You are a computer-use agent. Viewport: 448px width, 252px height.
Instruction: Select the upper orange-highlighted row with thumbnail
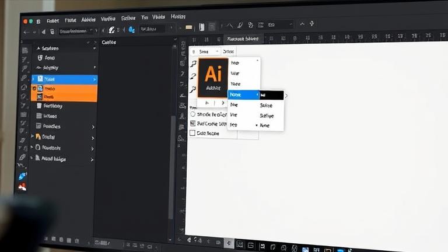pos(64,89)
